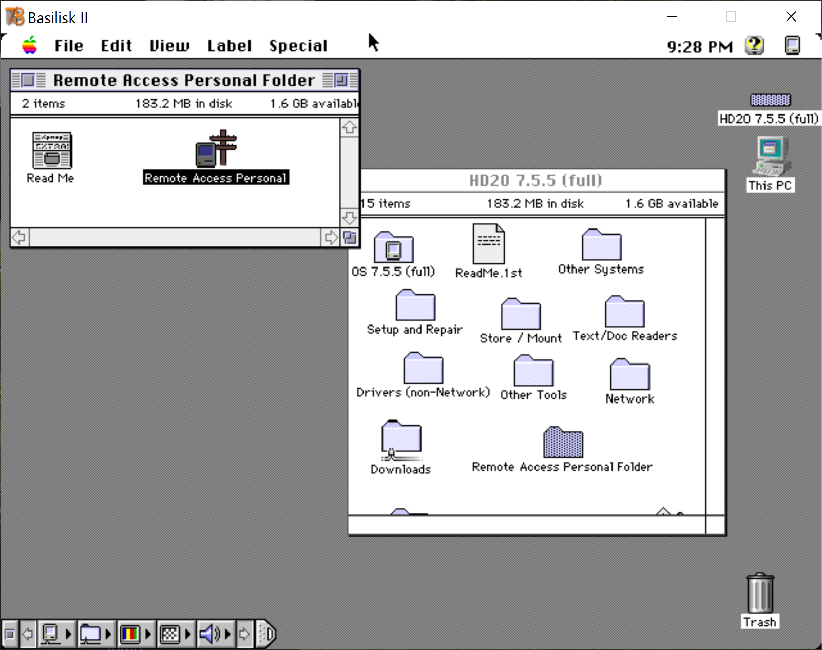
Task: Select the Network folder in HD20 window
Action: tap(629, 374)
